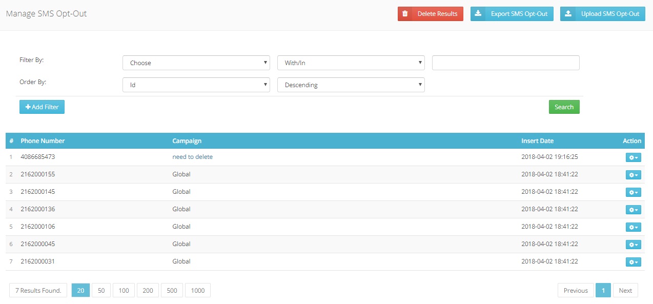This screenshot has width=653, height=304.
Task: Select pagination page 1
Action: [603, 291]
